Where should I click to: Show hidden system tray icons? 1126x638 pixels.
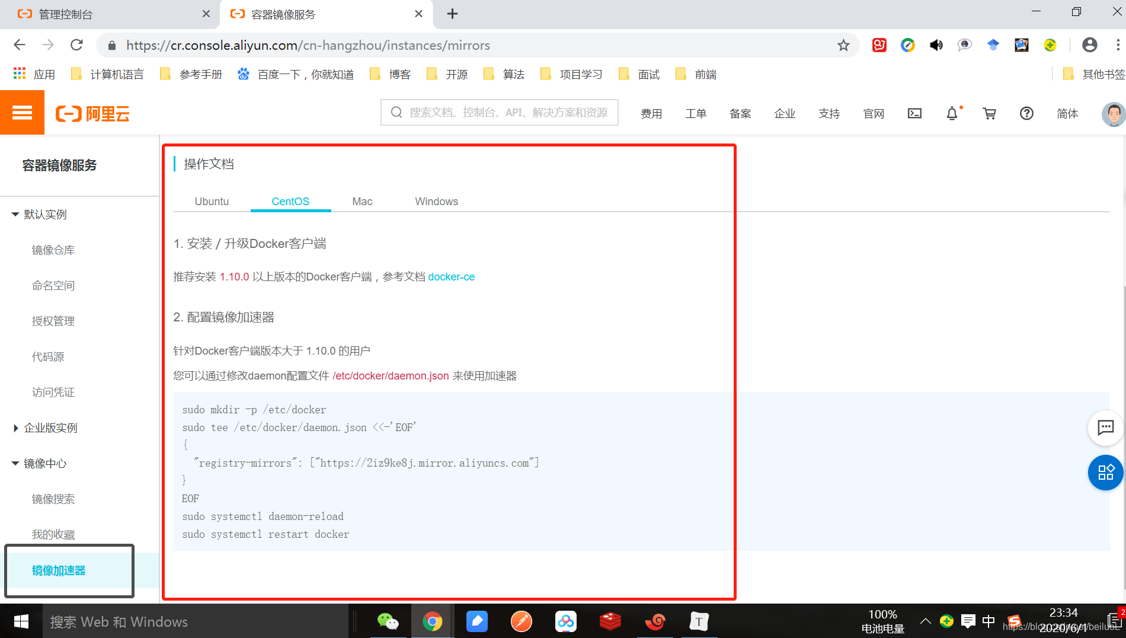coord(925,621)
